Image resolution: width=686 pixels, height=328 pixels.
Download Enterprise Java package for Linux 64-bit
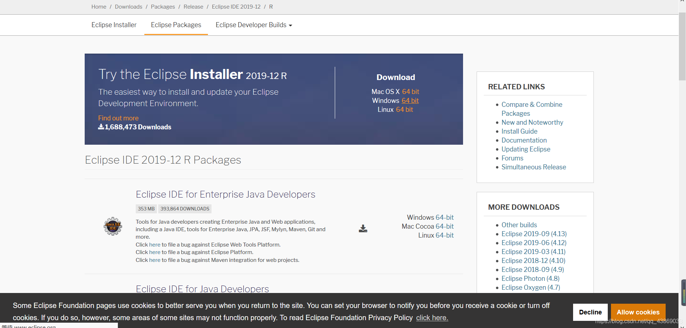coord(444,235)
